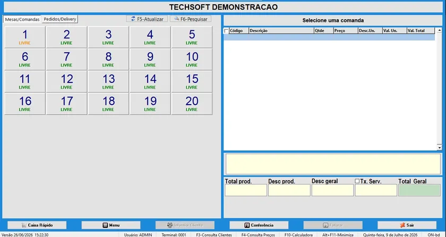Click the highlighted empty first grid row
Screen dimensions: 446x237
point(329,37)
